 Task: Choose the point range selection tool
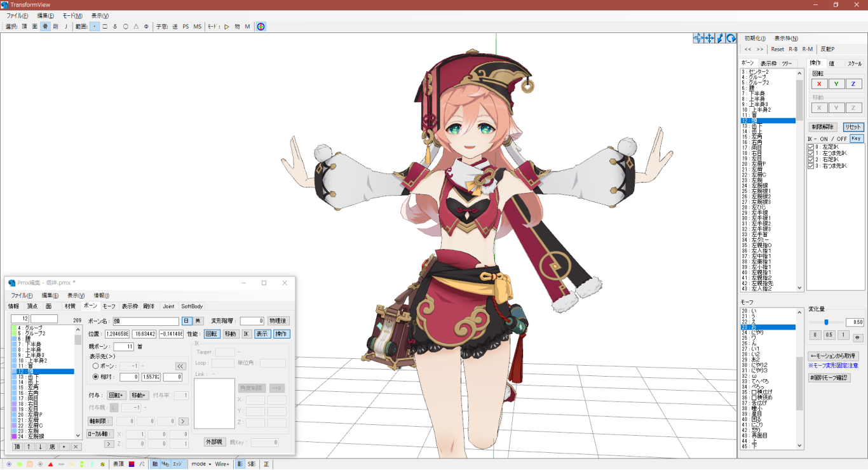95,26
